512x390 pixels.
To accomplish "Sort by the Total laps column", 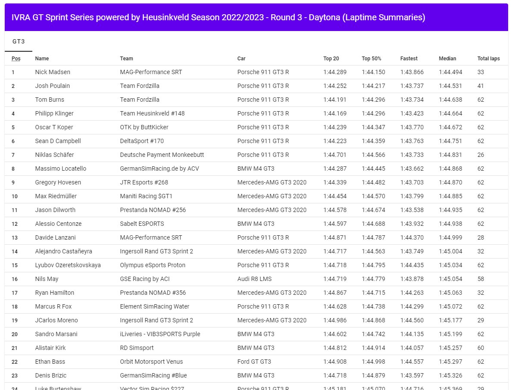I will pyautogui.click(x=488, y=58).
